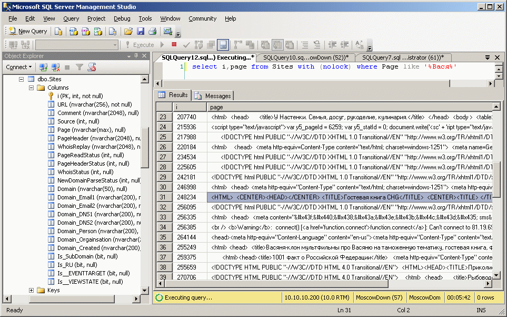Select the URL (nvarchar(256), not null) column
Screen dimensions: 507x317
(95, 104)
